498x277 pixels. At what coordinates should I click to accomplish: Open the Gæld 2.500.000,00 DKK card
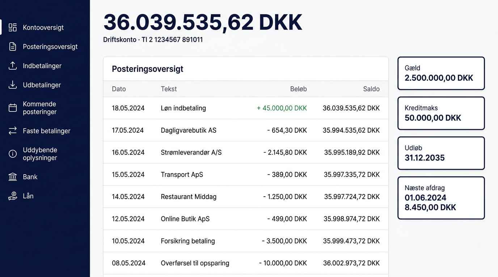click(441, 73)
